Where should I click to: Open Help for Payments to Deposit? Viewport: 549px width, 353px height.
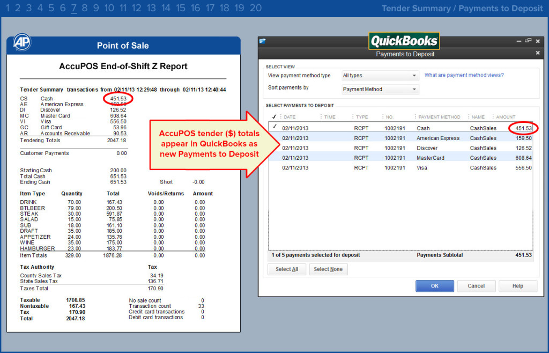tap(517, 286)
